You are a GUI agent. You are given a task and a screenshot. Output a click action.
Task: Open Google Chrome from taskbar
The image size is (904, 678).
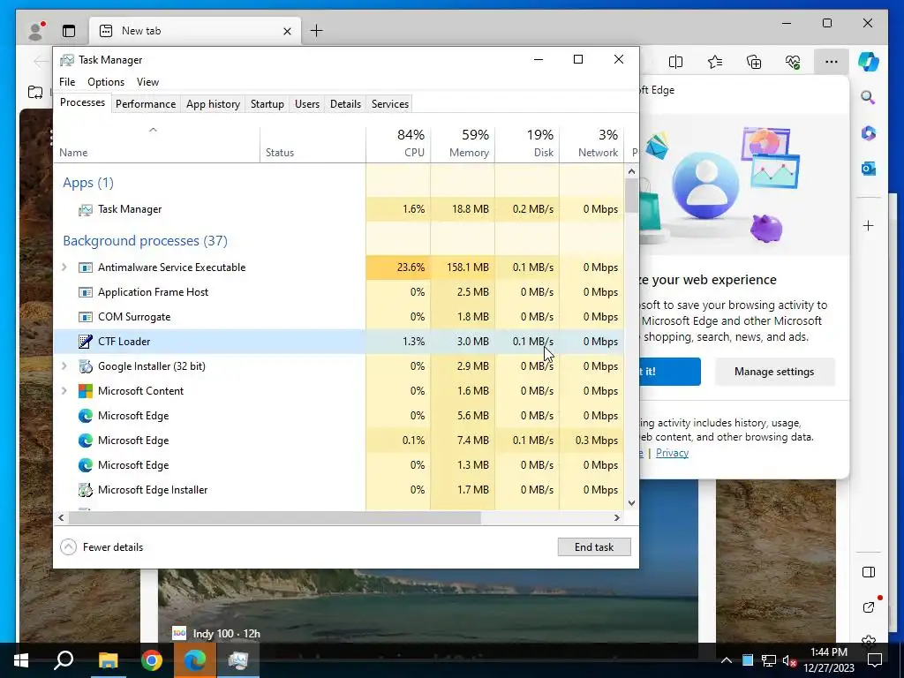coord(152,660)
